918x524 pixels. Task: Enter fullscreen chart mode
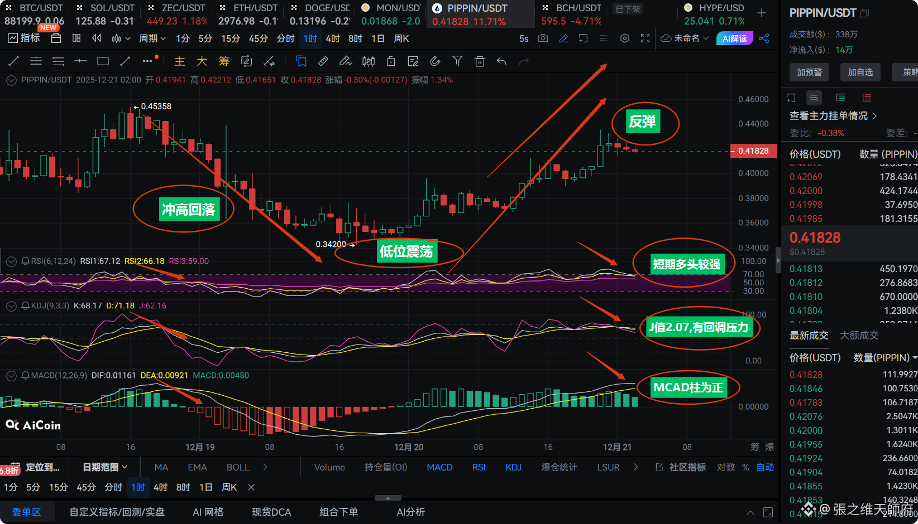pos(646,38)
